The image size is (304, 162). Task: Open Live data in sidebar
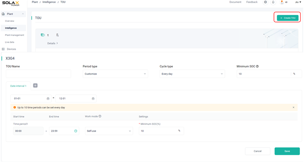point(9,42)
